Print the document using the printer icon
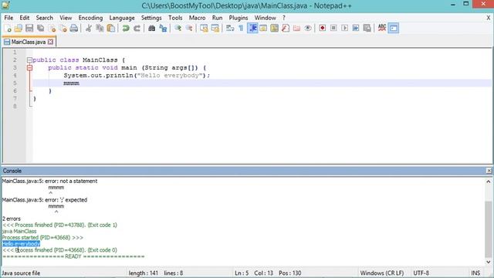The image size is (494, 278). pos(74,29)
